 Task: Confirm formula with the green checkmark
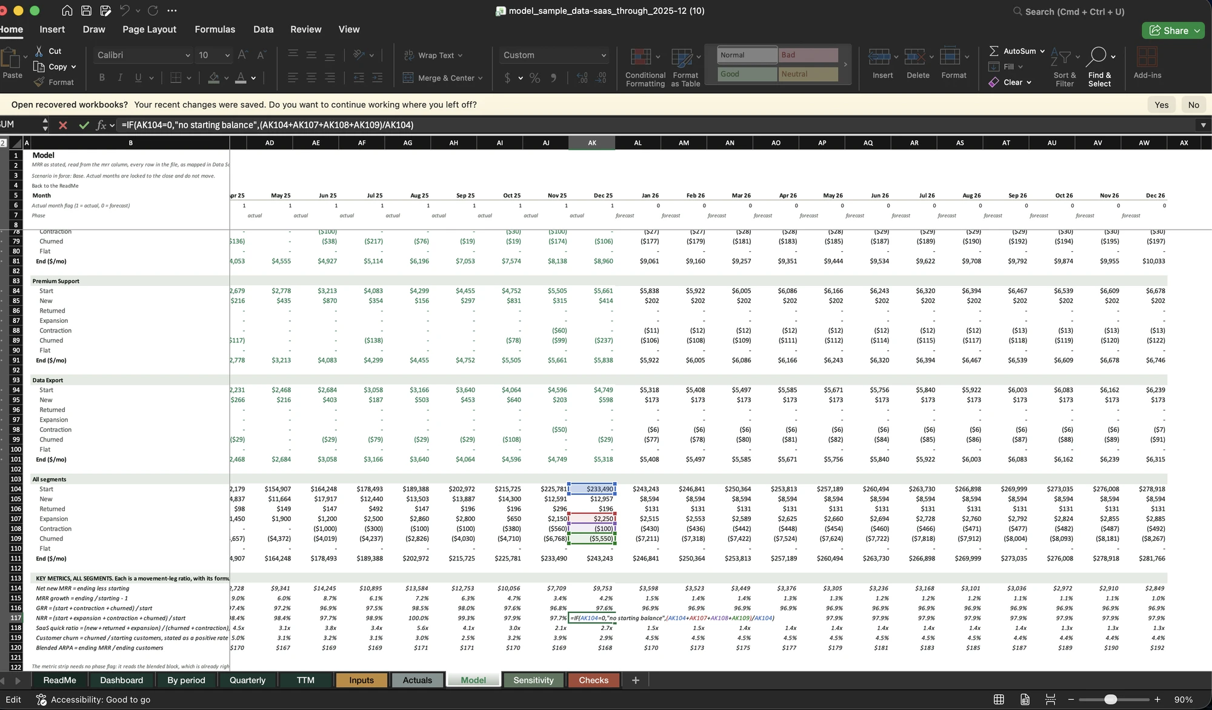[84, 125]
